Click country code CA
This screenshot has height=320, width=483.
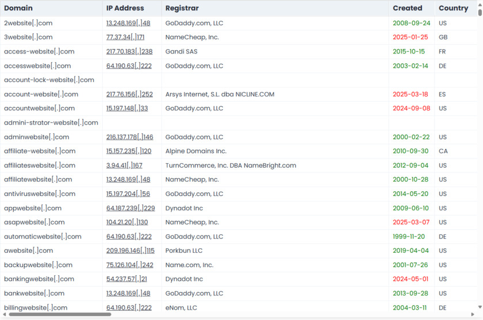443,151
